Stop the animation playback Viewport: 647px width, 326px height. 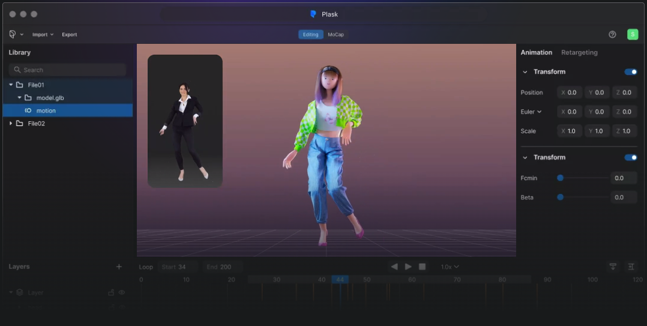point(422,267)
